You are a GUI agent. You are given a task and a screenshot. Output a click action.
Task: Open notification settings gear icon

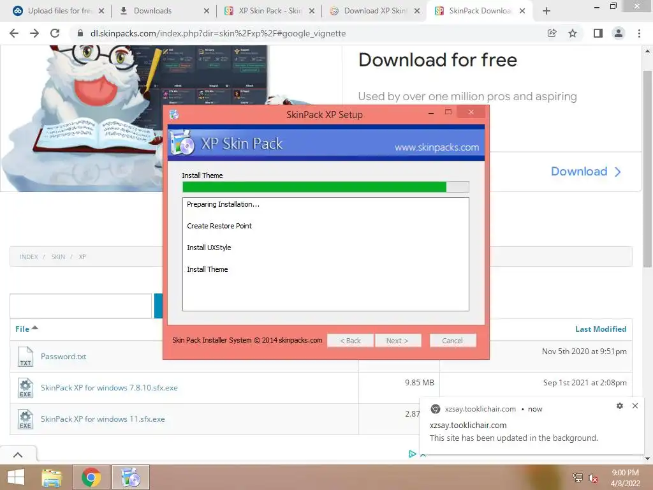pyautogui.click(x=620, y=406)
